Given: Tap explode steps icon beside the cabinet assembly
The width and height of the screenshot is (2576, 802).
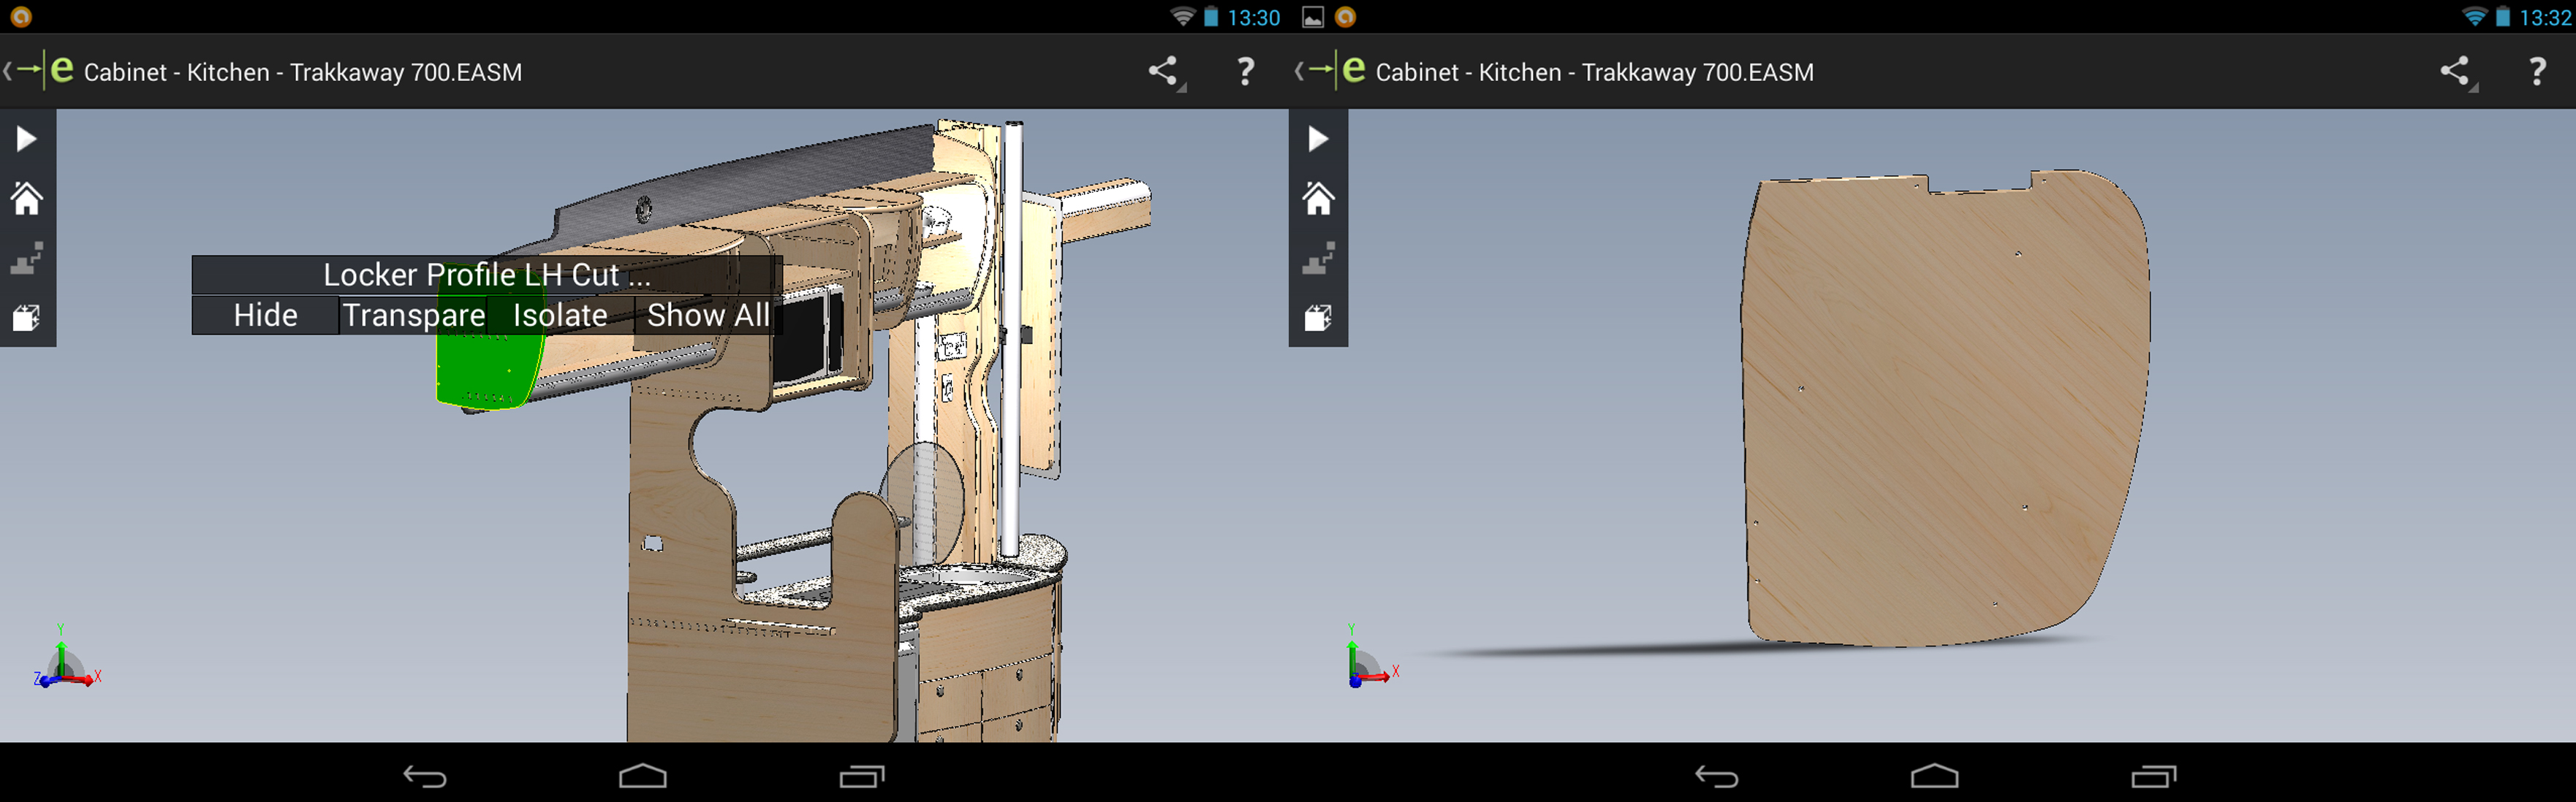Looking at the screenshot, I should tap(27, 259).
